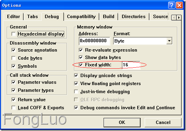186x131 pixels.
Task: Click the tab scroll left arrow
Action: tap(174, 18)
